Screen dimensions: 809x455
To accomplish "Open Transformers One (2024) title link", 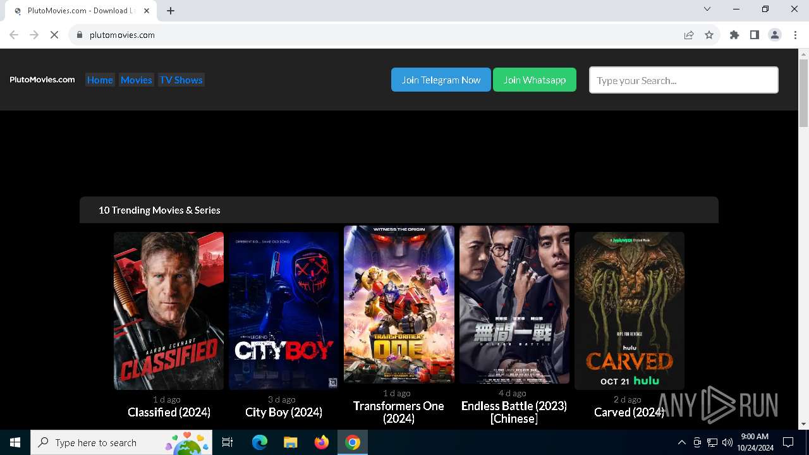I will coord(399,412).
